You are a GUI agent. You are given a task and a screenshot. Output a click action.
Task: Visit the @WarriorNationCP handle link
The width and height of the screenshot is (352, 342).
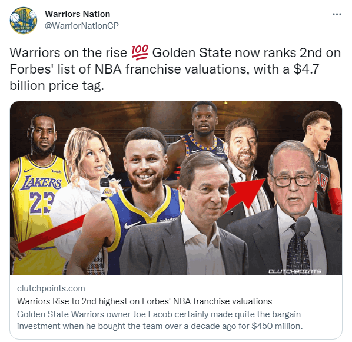[x=82, y=26]
